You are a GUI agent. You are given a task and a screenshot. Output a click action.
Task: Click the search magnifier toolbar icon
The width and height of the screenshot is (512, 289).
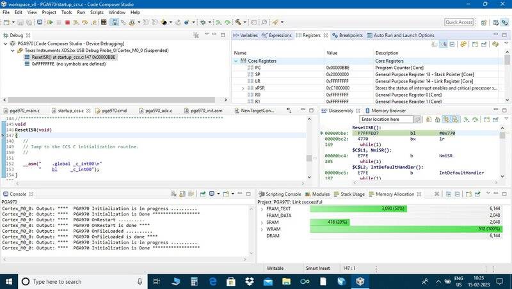[264, 22]
